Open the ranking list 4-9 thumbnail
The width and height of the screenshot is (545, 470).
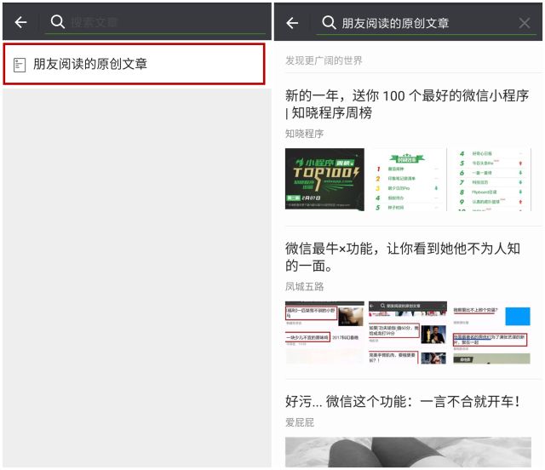491,180
